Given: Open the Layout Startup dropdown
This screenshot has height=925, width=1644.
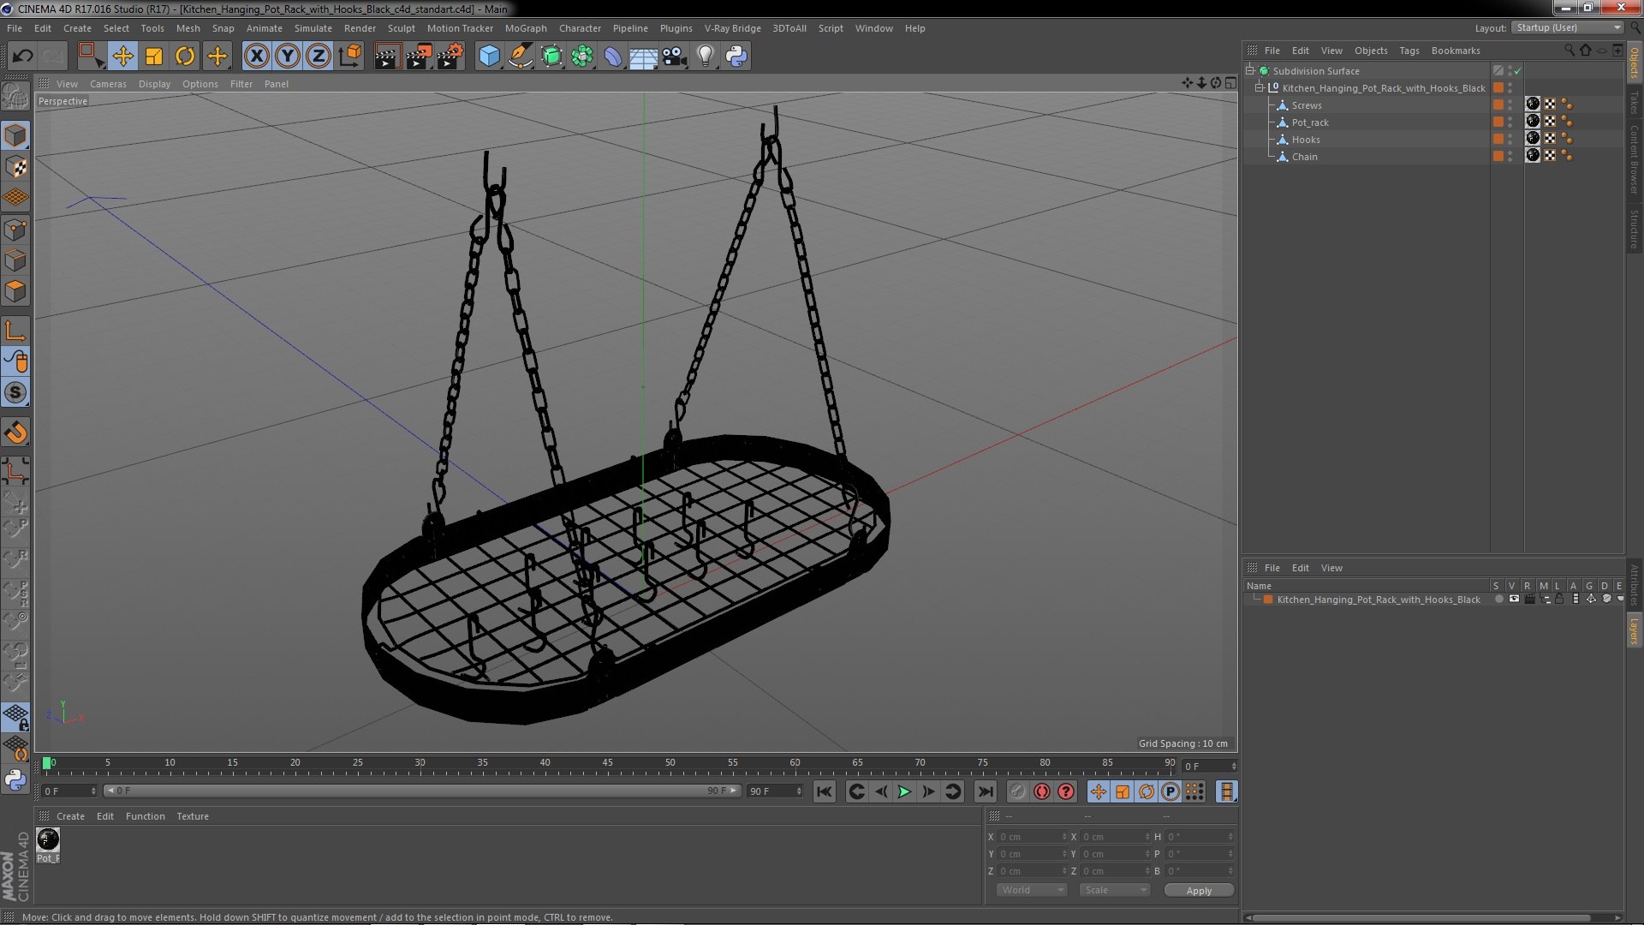Looking at the screenshot, I should click(1568, 27).
